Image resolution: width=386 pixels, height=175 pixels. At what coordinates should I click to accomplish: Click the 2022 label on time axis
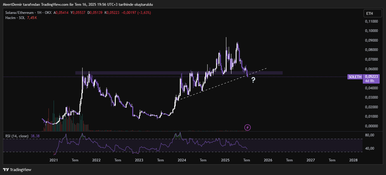pos(96,160)
